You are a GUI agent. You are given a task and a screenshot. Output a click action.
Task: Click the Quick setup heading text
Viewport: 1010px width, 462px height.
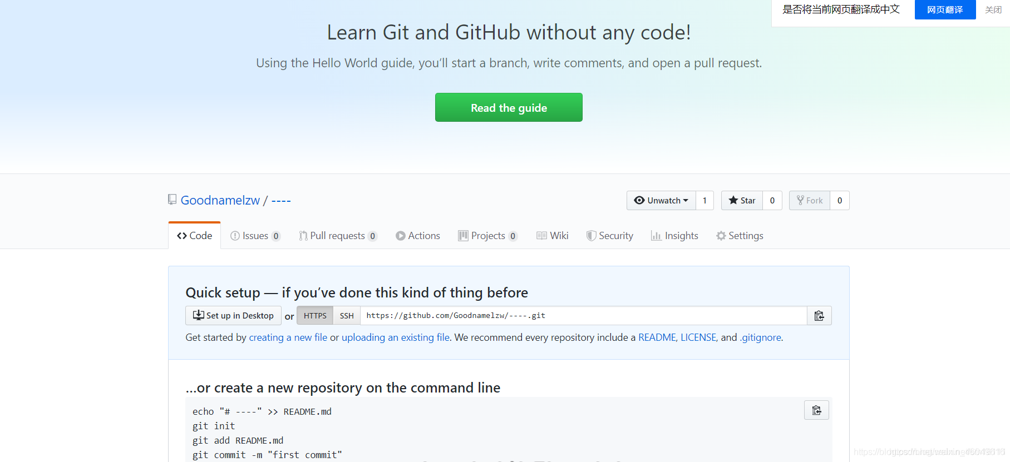357,292
